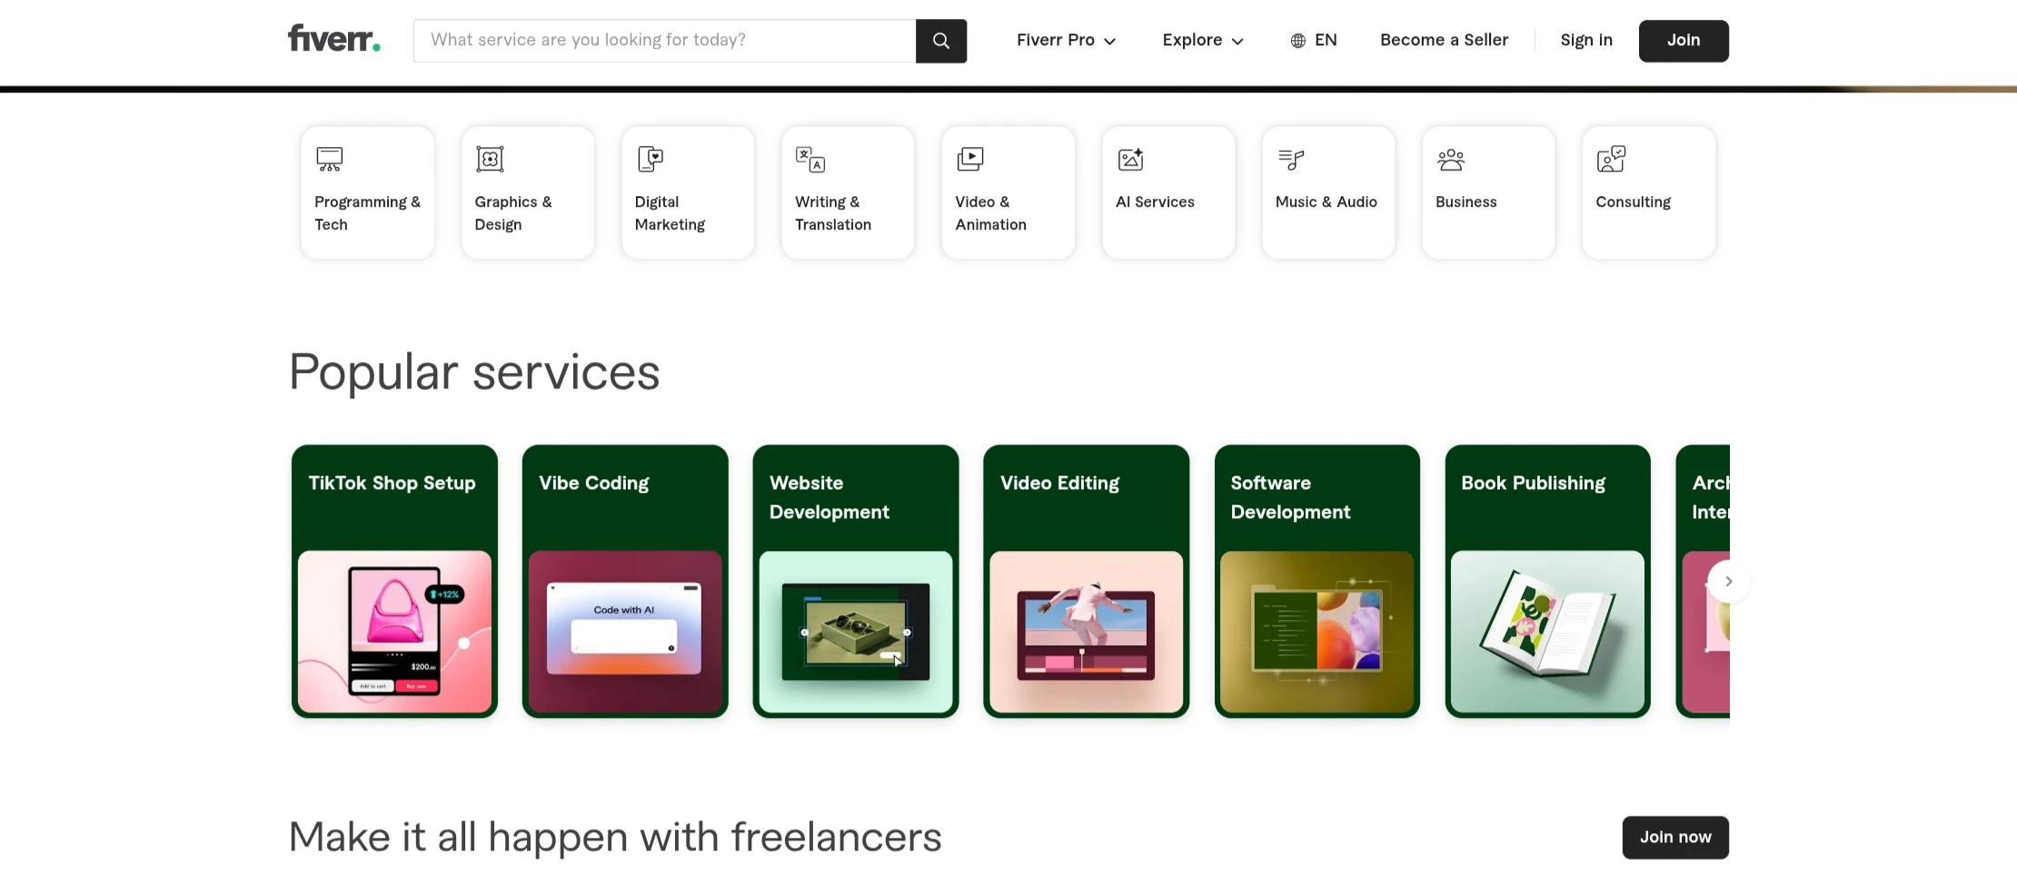Viewport: 2017px width, 885px height.
Task: Click the Video Editing title
Action: pos(1059,483)
